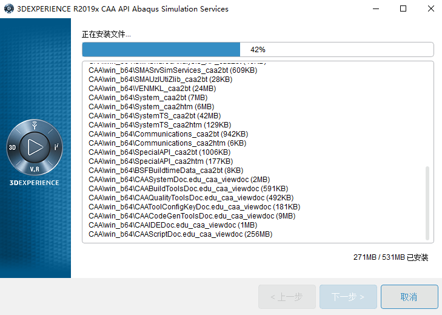Click the 3DS app icon in title bar
Viewport: 442px width, 315px height.
[x=8, y=9]
